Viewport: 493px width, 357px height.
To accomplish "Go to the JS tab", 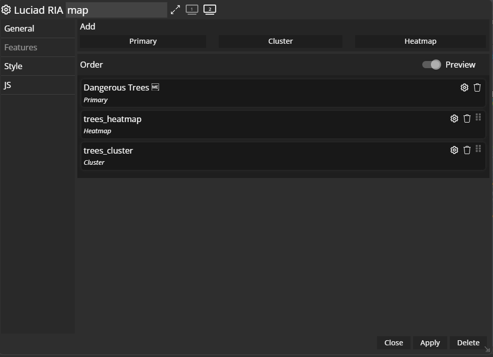I will [8, 85].
